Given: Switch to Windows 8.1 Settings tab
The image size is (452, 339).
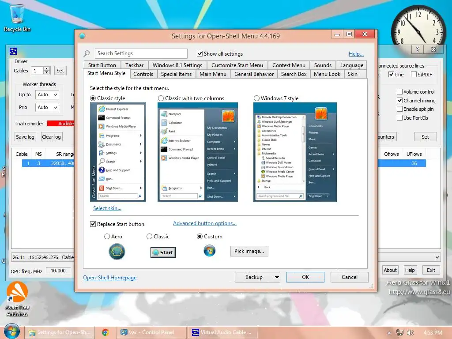Looking at the screenshot, I should [177, 65].
